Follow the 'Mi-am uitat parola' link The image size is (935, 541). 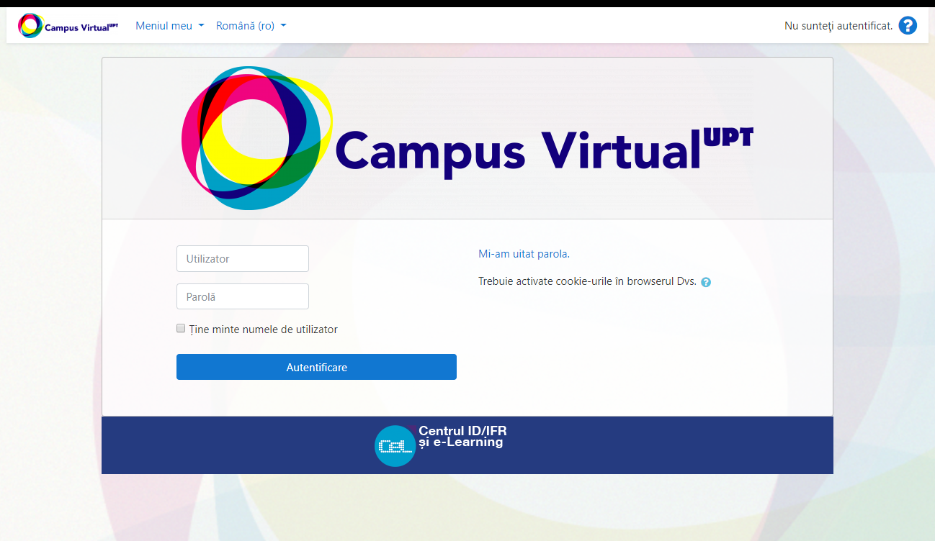pyautogui.click(x=523, y=254)
